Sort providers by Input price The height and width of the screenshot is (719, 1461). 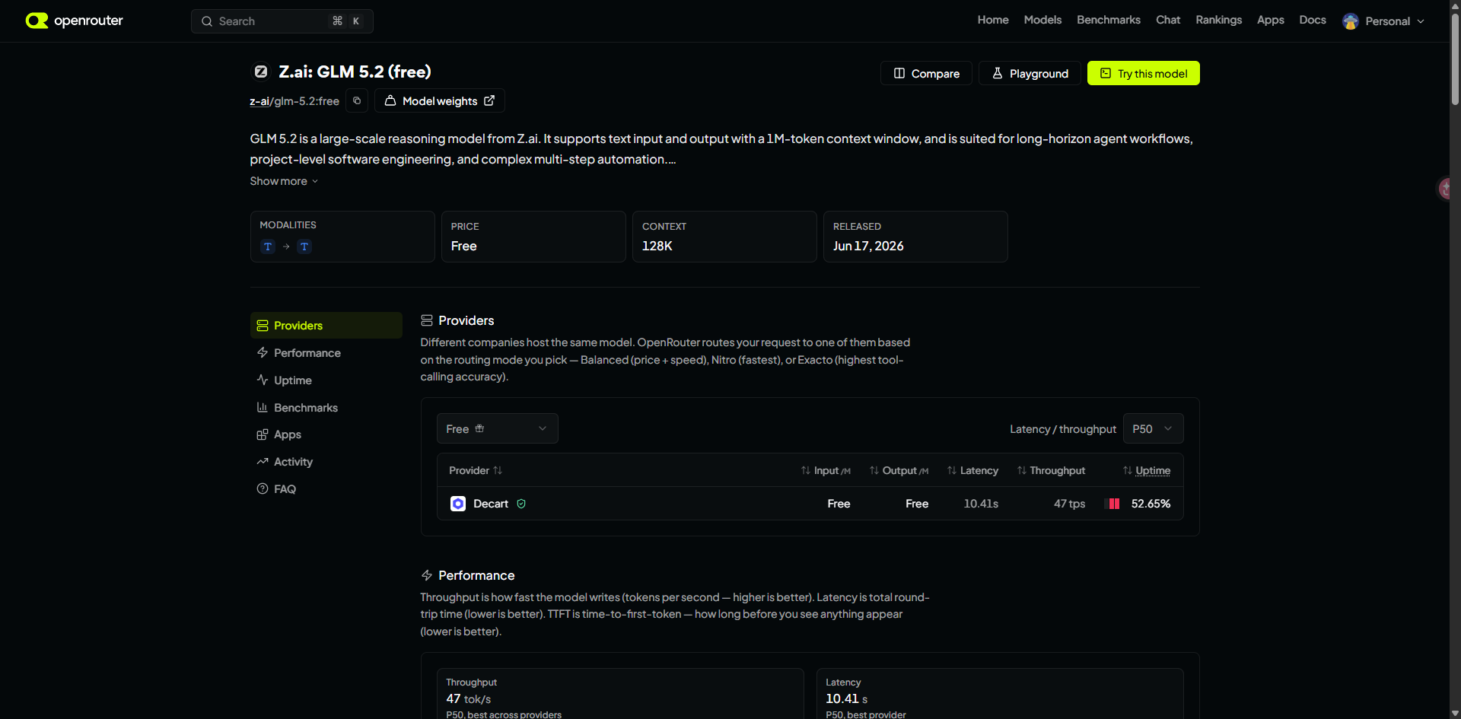pyautogui.click(x=826, y=470)
